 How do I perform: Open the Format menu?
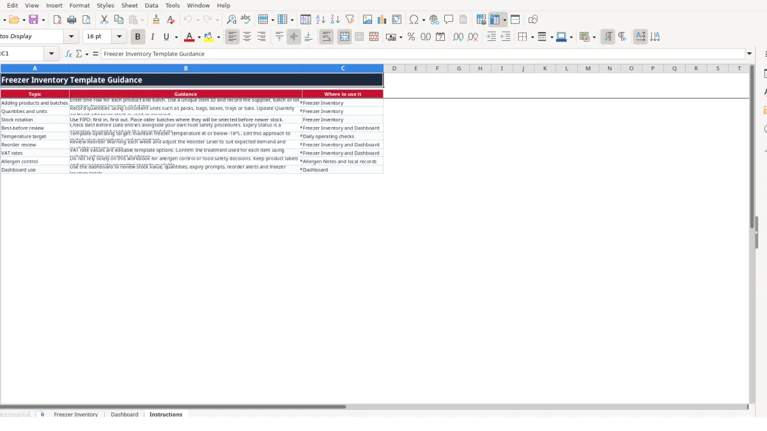coord(79,5)
